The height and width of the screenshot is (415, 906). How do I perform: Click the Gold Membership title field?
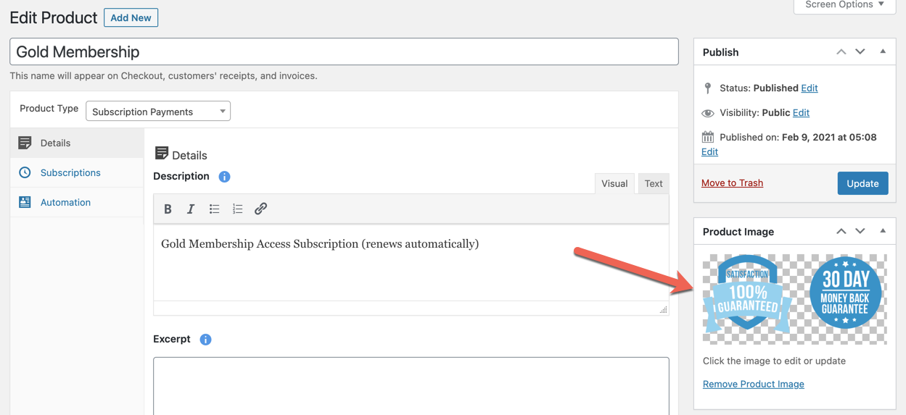[x=344, y=51]
